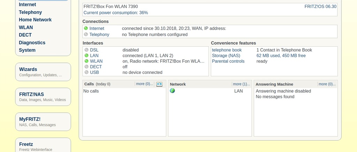
Task: Open the WLAN interface link
Action: click(96, 61)
